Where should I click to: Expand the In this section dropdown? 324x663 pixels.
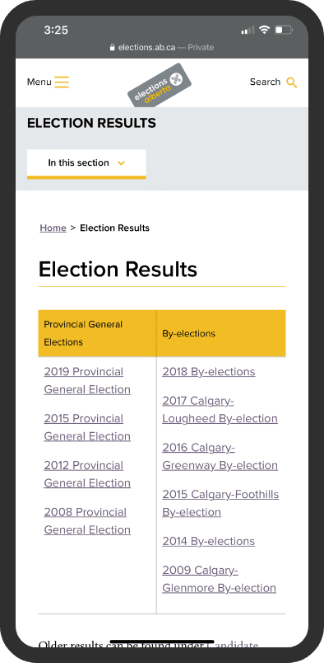[x=86, y=164]
